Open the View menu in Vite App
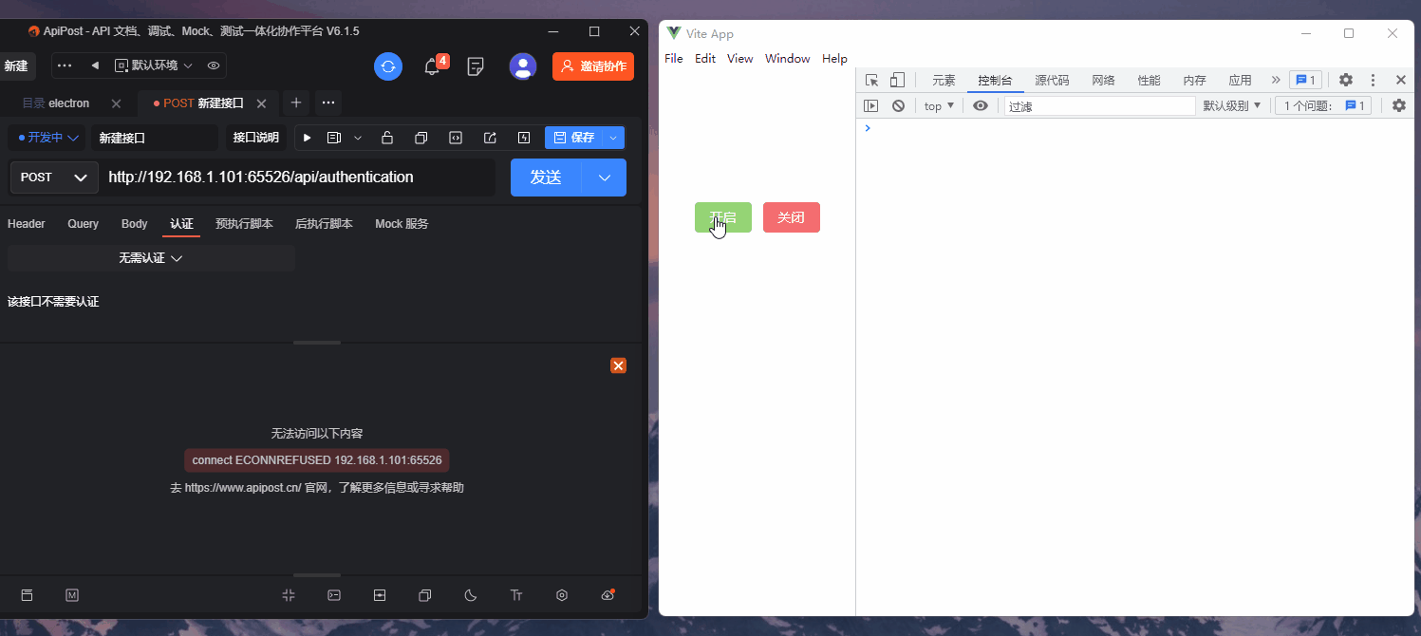1421x636 pixels. coord(739,59)
